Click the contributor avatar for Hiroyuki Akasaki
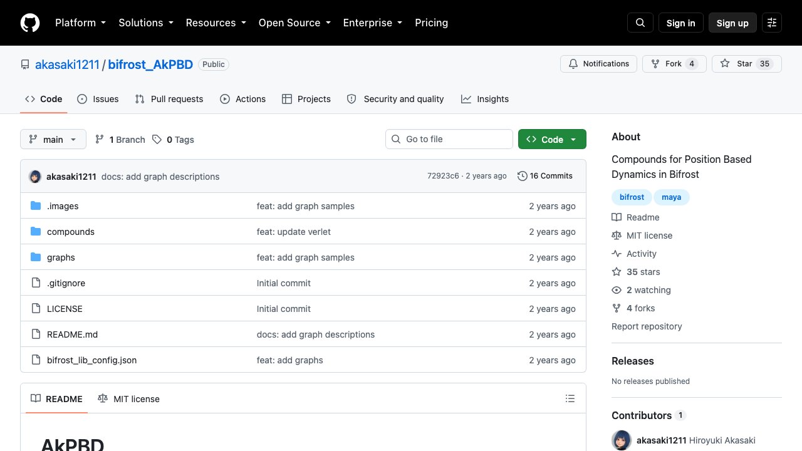The image size is (802, 451). 622,440
